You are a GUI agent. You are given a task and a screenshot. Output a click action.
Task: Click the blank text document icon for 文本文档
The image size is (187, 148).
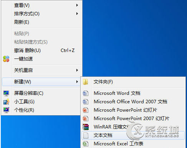click(86, 135)
